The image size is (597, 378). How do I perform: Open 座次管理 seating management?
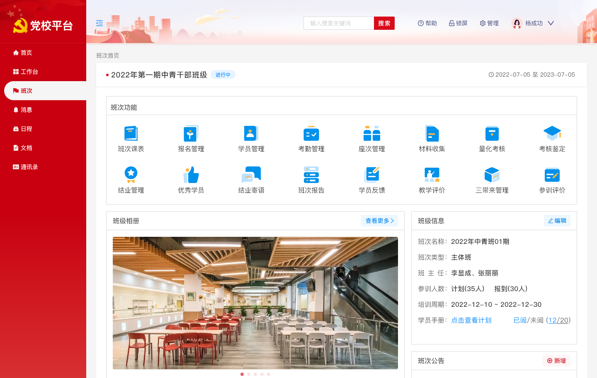tap(372, 134)
